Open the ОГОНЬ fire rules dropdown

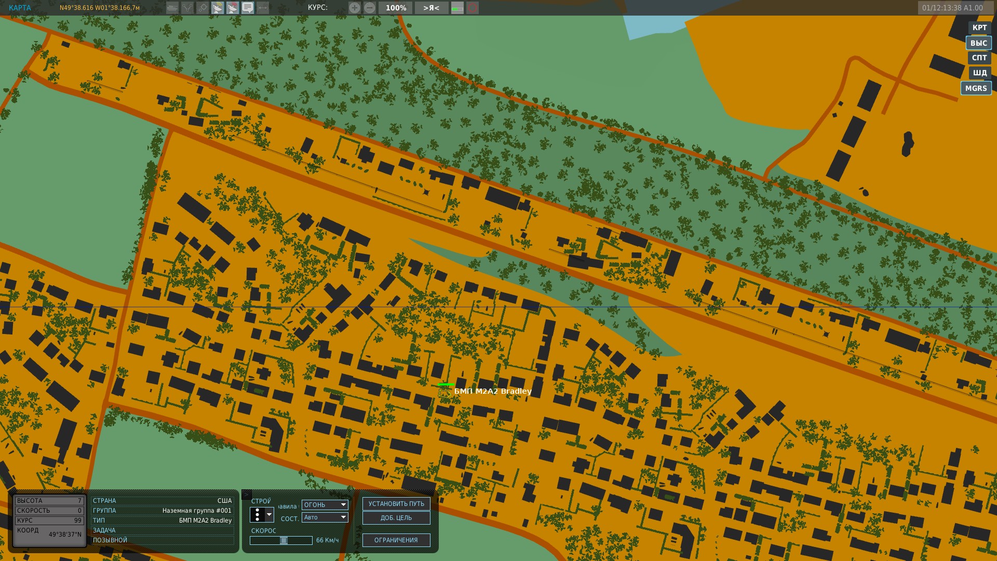pos(325,505)
